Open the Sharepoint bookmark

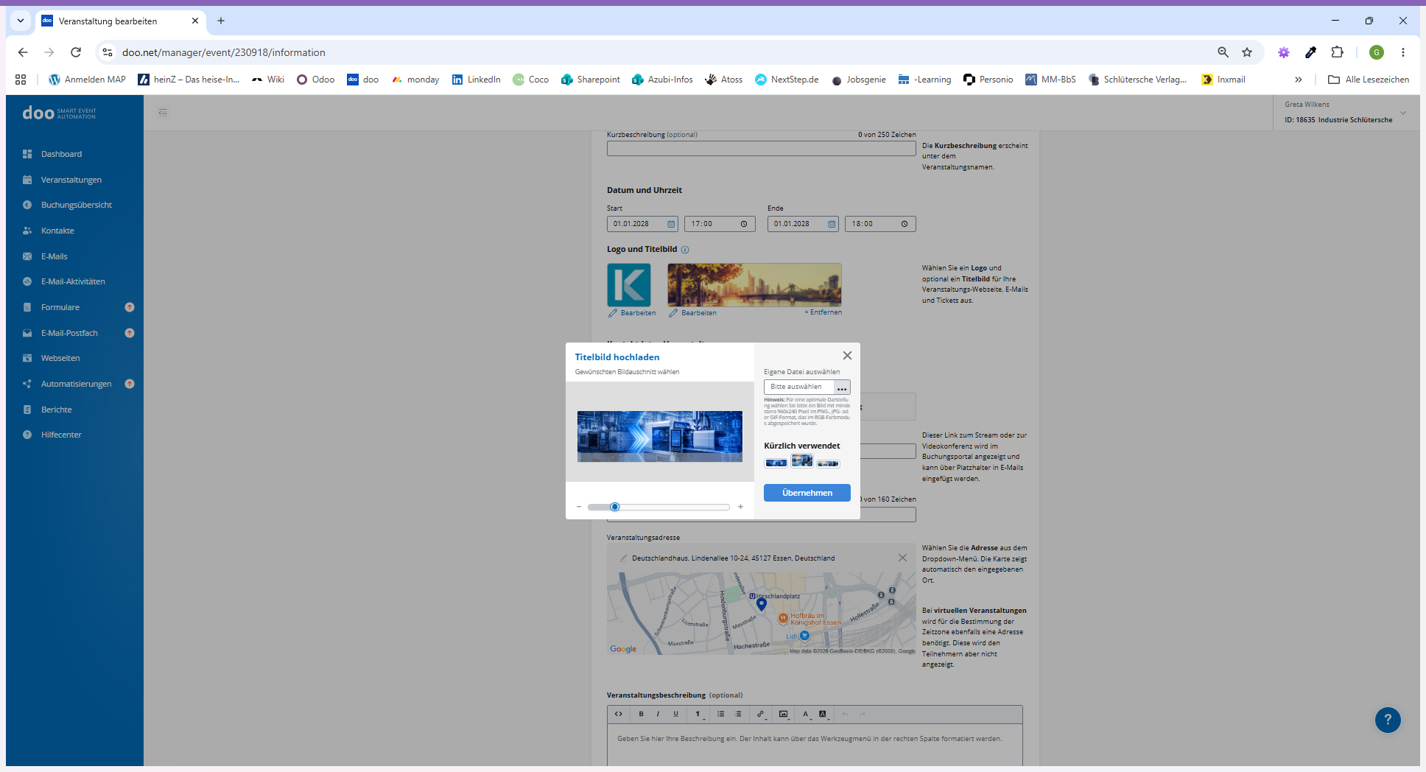(x=591, y=80)
